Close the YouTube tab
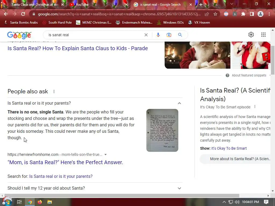275x206 pixels. (126, 5)
